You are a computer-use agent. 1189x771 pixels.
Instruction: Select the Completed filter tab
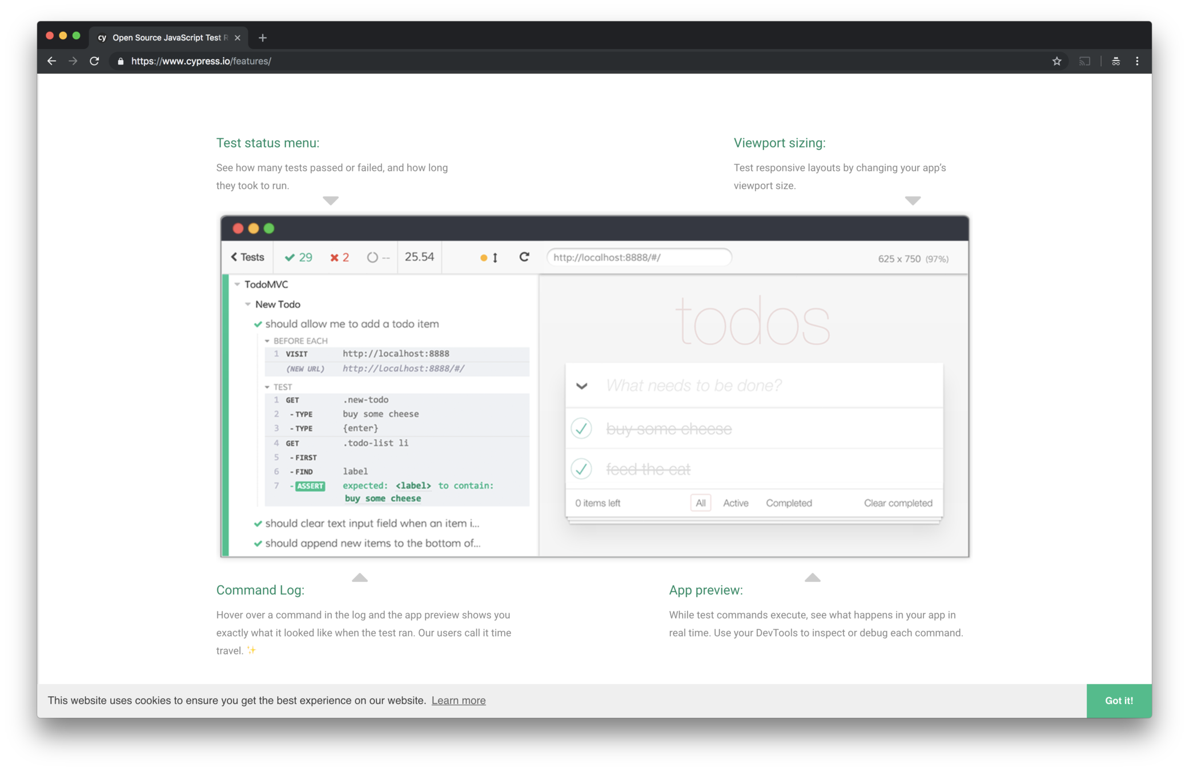[789, 503]
